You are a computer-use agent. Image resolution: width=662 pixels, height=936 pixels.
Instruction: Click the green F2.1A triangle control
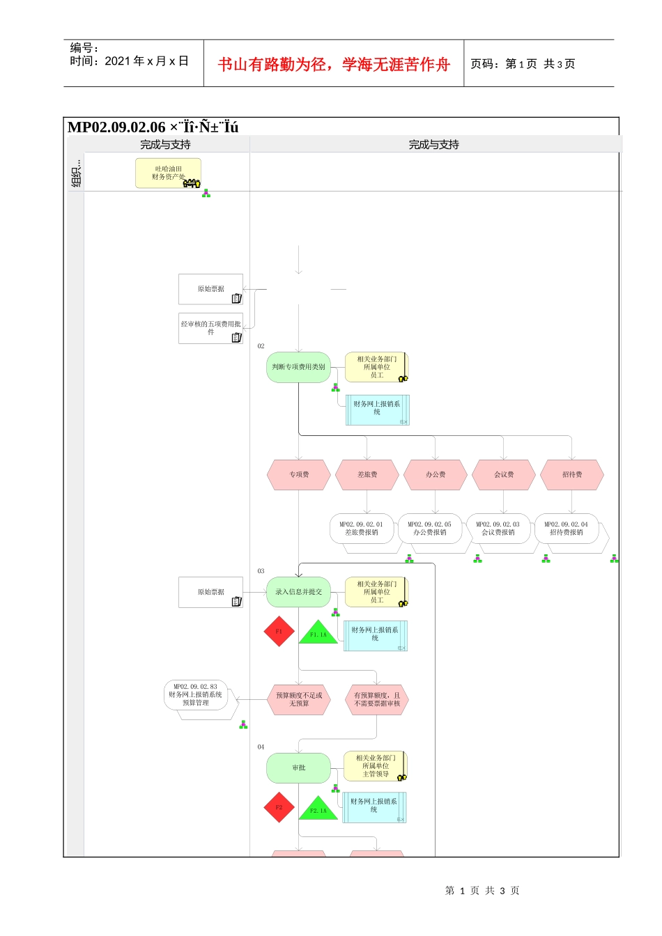318,809
